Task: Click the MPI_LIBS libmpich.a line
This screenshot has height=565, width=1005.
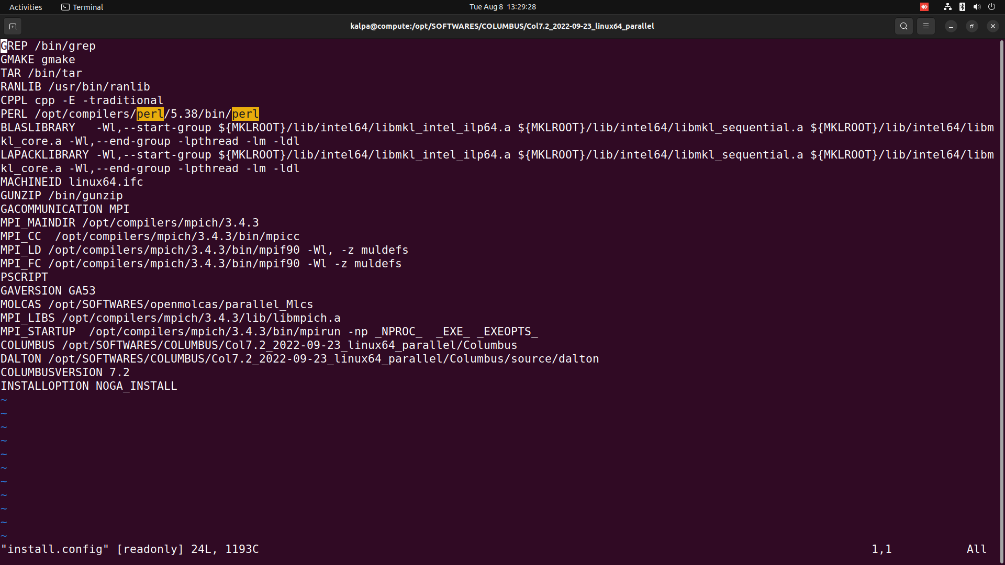Action: point(171,318)
